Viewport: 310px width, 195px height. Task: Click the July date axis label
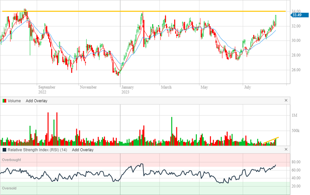(x=247, y=87)
